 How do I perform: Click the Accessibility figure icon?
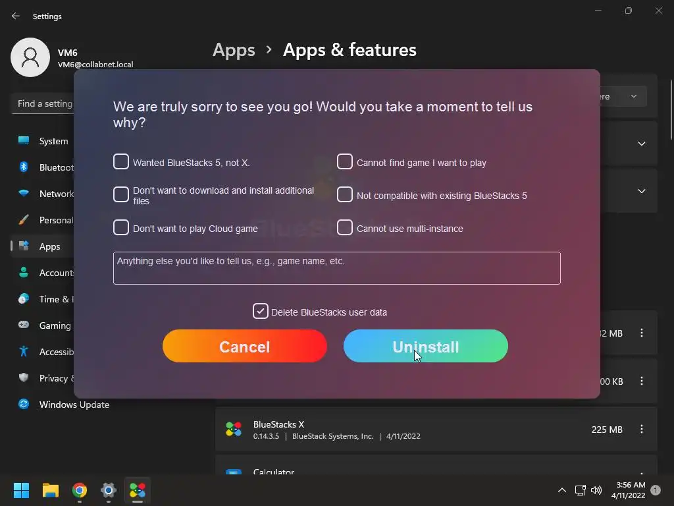point(24,351)
